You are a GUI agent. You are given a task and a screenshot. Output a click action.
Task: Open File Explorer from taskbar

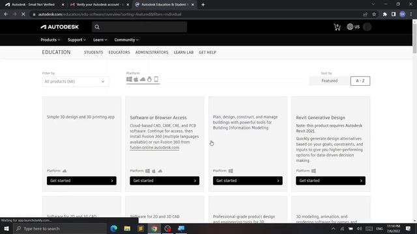coord(127,228)
